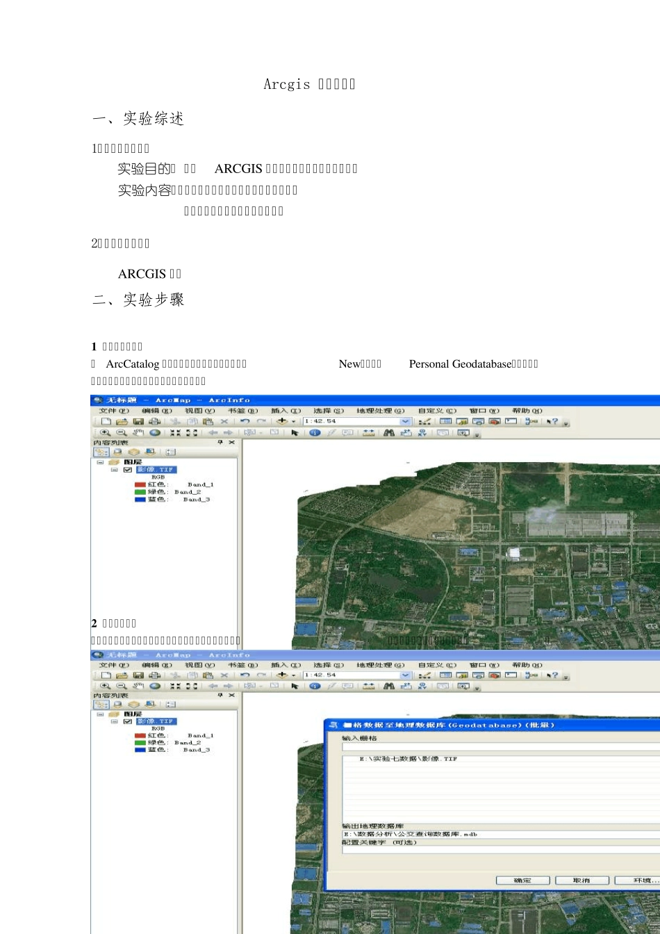Open map scale dropdown in window with dialog
Viewport: 660px width, 934px height.
(x=405, y=675)
